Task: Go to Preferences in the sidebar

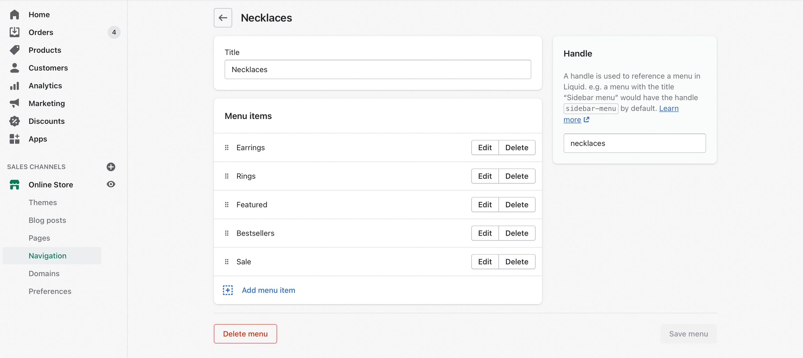Action: [50, 291]
